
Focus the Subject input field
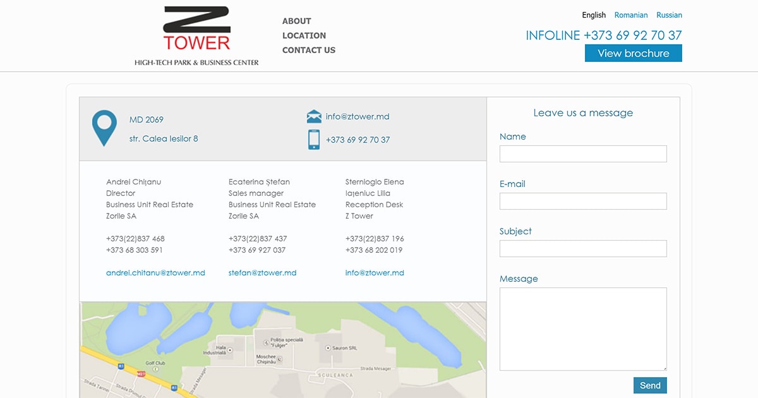click(x=583, y=248)
